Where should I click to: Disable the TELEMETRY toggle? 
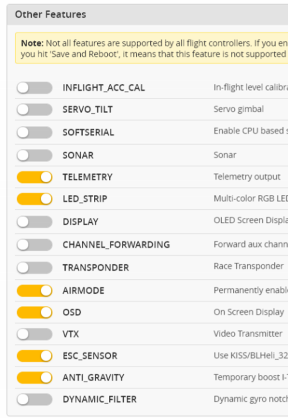[x=34, y=177]
